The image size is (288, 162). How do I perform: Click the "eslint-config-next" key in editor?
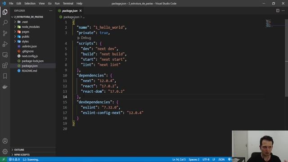[x=102, y=113]
